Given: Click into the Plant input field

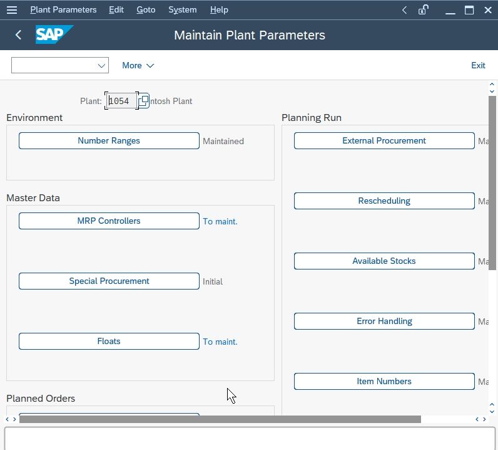Looking at the screenshot, I should tap(121, 101).
